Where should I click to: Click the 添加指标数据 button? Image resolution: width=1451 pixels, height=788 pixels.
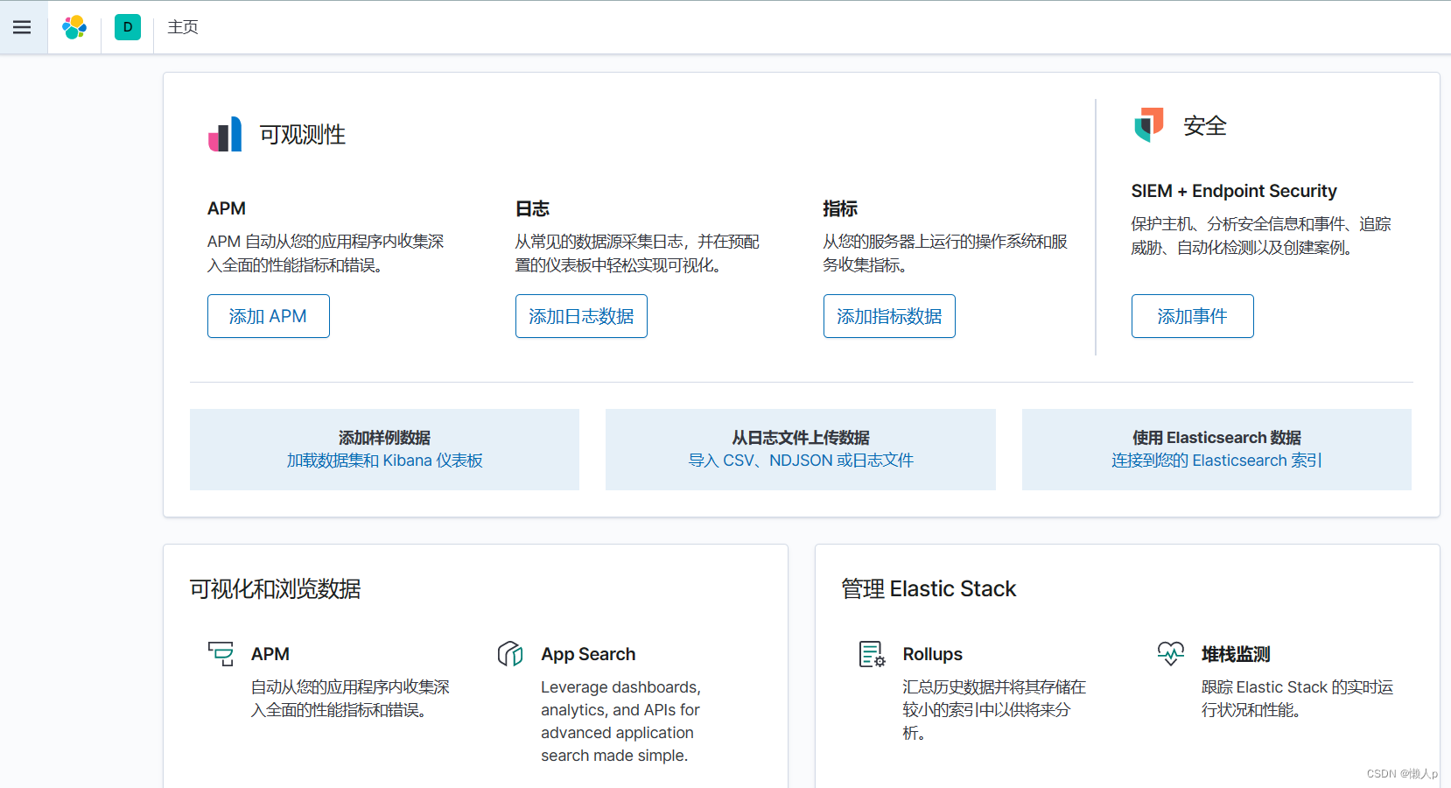(x=889, y=316)
